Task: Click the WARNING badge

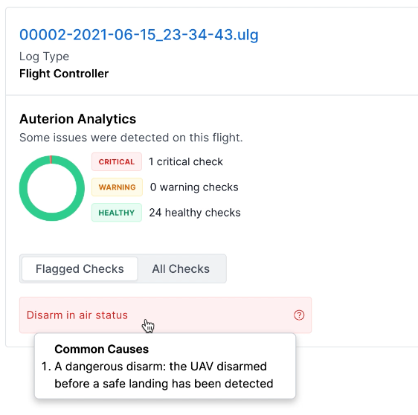Action: pyautogui.click(x=117, y=187)
